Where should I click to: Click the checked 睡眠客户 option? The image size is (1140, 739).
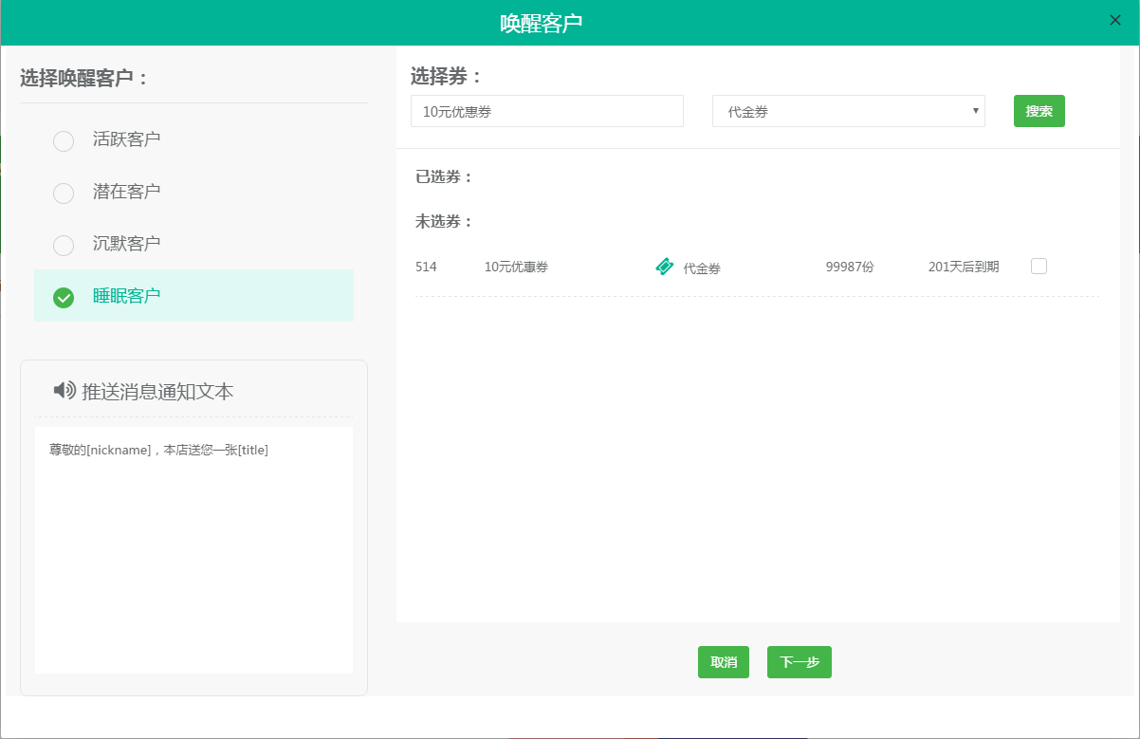(64, 298)
